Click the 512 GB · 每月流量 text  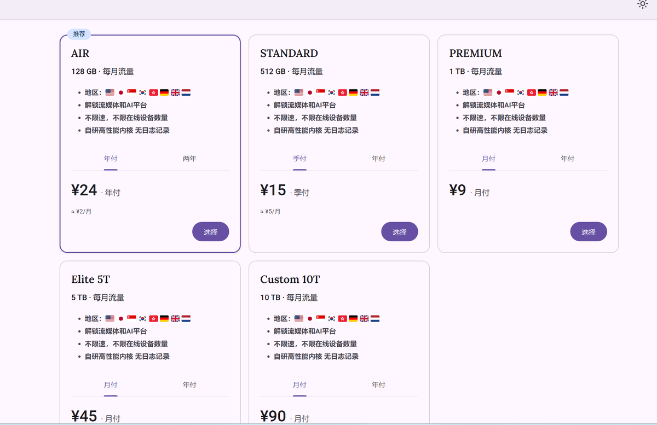pos(291,72)
